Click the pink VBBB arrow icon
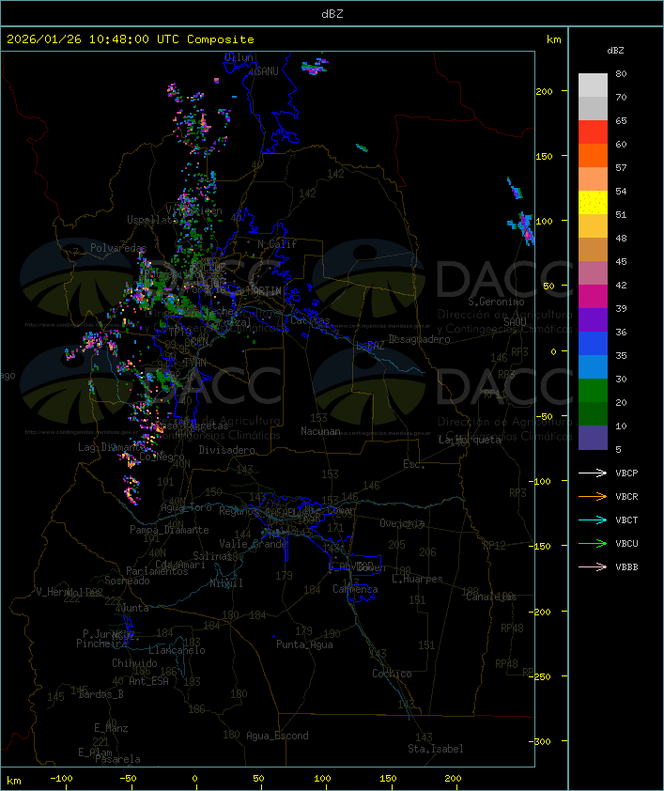Screen dimensions: 664x791 [593, 567]
